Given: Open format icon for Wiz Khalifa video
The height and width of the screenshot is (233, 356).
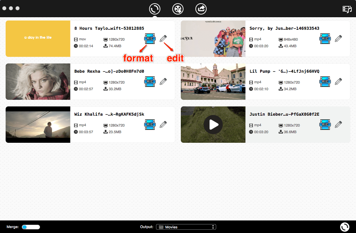Looking at the screenshot, I should (150, 125).
